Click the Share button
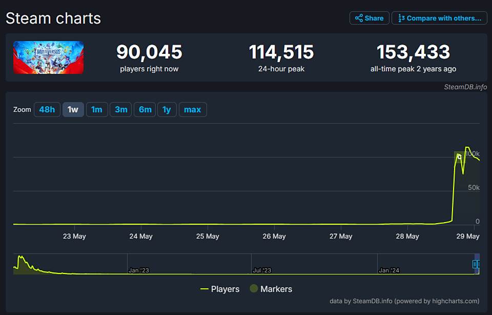The width and height of the screenshot is (492, 315). tap(370, 18)
